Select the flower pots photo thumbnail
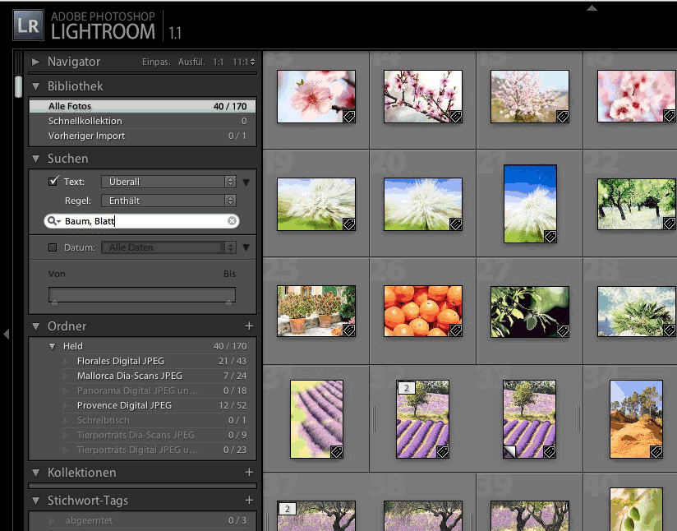 tap(316, 311)
